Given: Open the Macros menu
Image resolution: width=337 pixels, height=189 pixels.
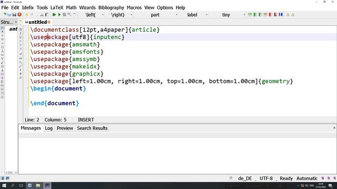Looking at the screenshot, I should [x=134, y=7].
